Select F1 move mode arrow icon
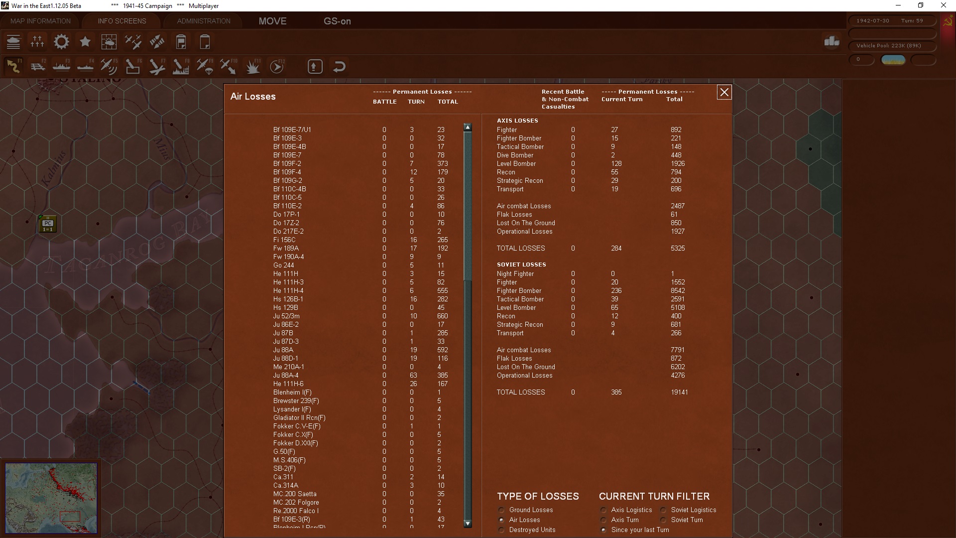The width and height of the screenshot is (956, 538). click(13, 66)
